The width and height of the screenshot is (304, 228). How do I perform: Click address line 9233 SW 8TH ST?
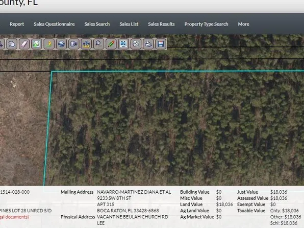[114, 198]
